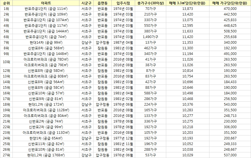Click the 10,029 price per 3.3㎡ value
The height and width of the screenshot is (158, 251).
tap(188, 155)
